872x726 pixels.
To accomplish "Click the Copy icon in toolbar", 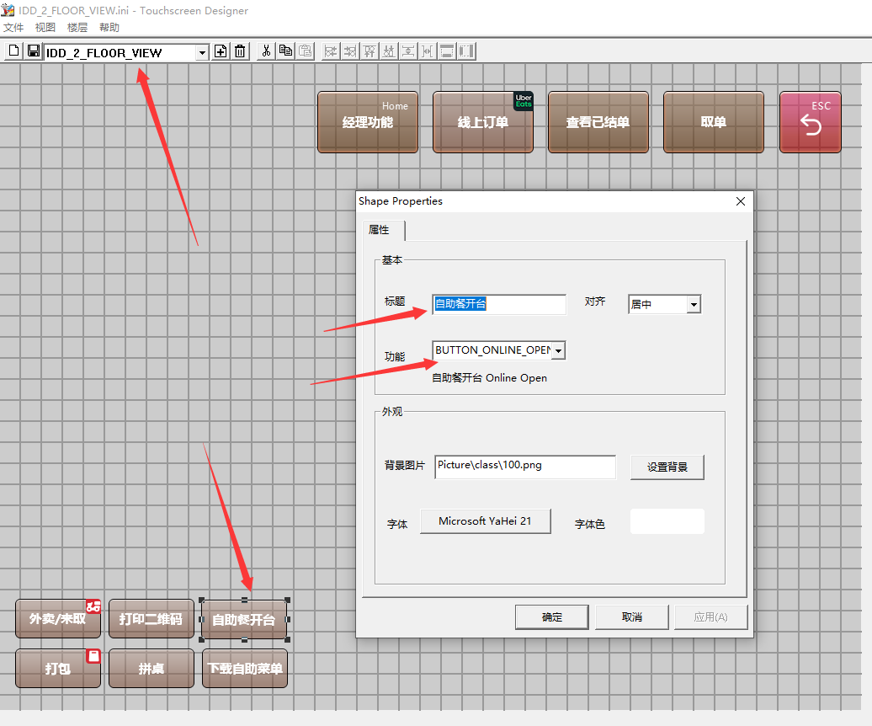I will [286, 51].
